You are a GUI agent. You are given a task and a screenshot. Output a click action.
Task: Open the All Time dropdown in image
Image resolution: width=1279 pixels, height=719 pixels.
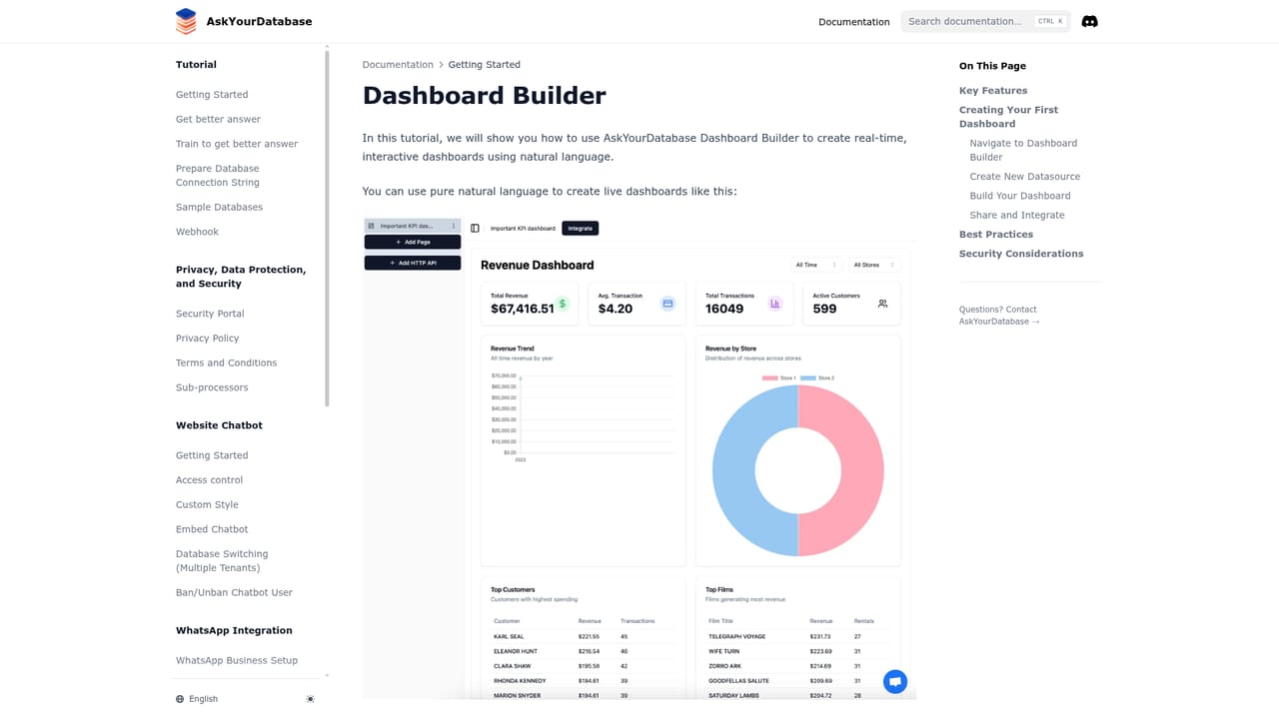point(816,265)
